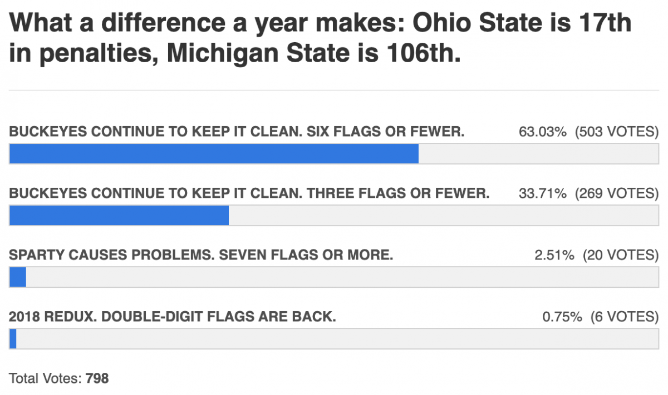Click the poll title about Ohio State penalties

tap(320, 38)
